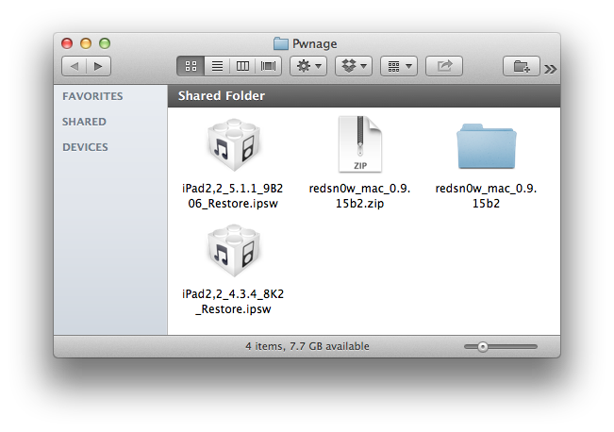The width and height of the screenshot is (614, 432).
Task: Click the icon size slider
Action: pos(482,347)
